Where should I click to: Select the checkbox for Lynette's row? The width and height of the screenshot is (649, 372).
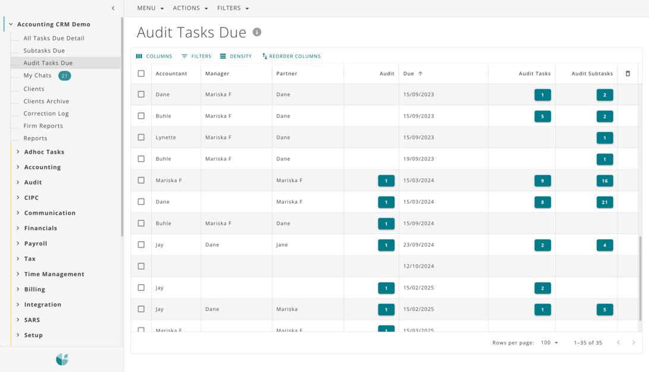(141, 137)
